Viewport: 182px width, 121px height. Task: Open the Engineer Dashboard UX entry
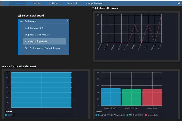tap(37, 35)
